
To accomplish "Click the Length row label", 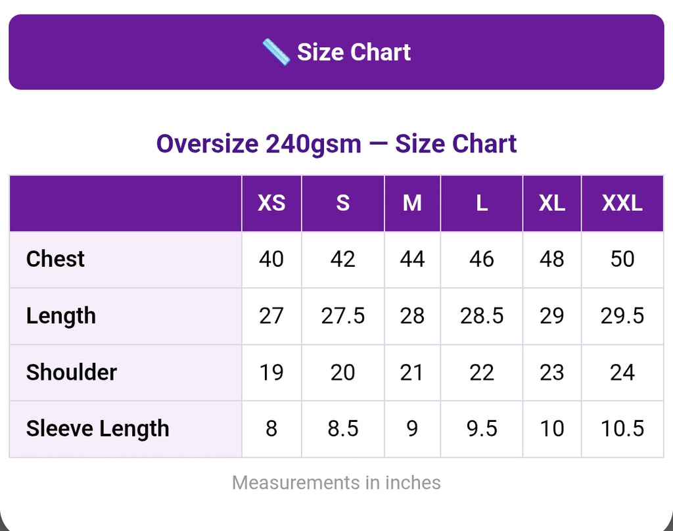I will (61, 316).
